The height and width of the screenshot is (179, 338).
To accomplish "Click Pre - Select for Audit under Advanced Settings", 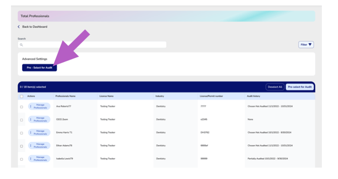I will click(x=39, y=67).
